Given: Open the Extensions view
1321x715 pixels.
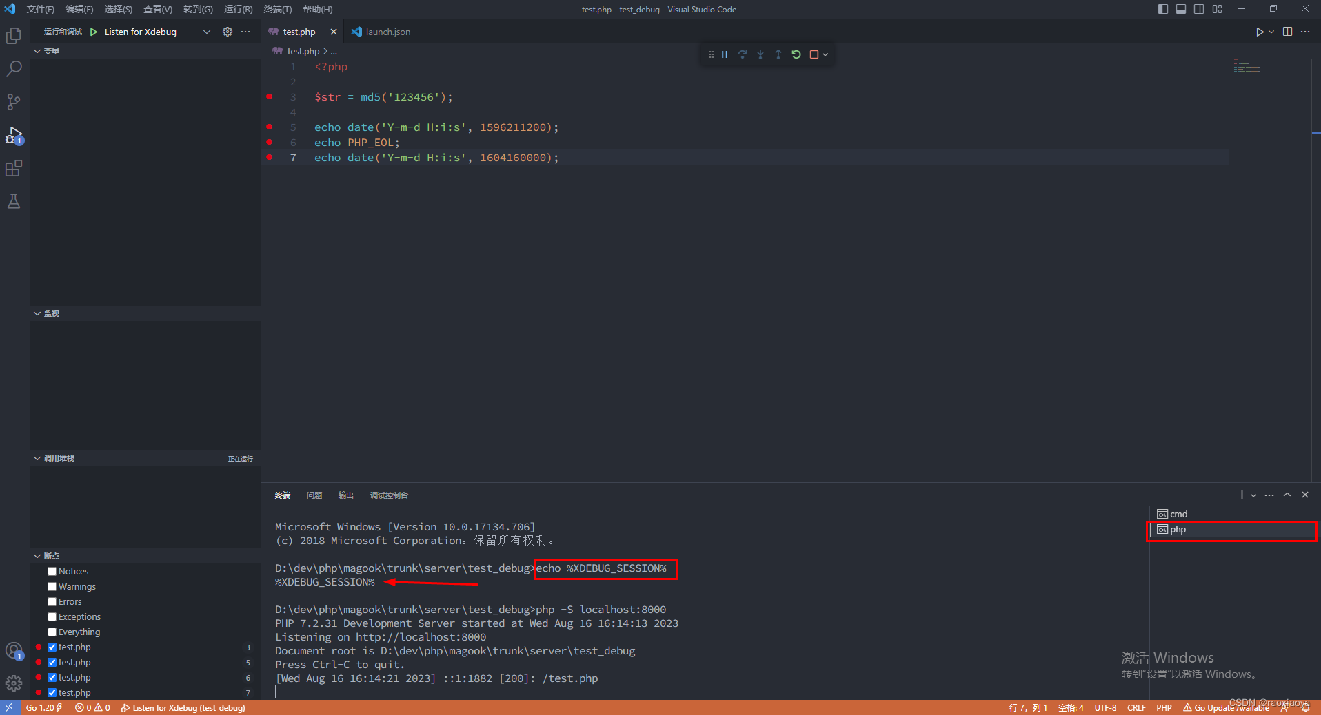Looking at the screenshot, I should 14,167.
